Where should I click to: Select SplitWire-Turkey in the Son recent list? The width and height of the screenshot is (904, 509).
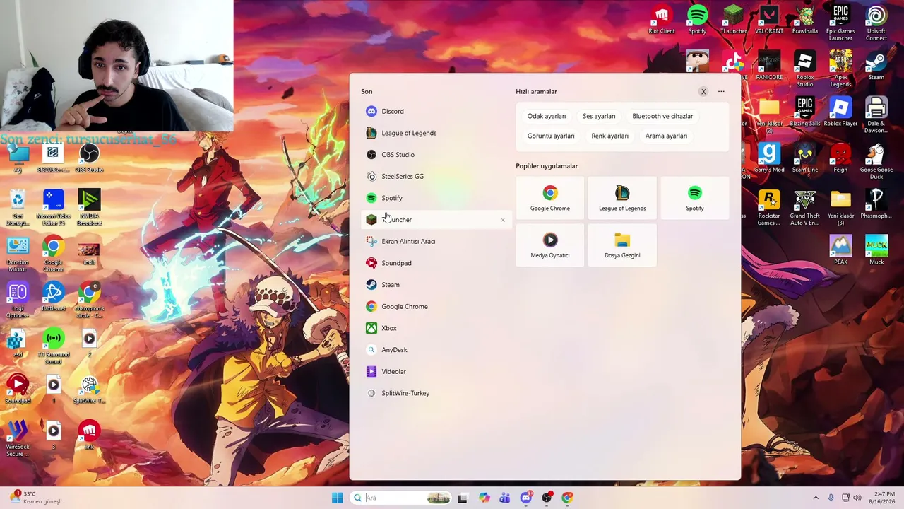pyautogui.click(x=435, y=393)
